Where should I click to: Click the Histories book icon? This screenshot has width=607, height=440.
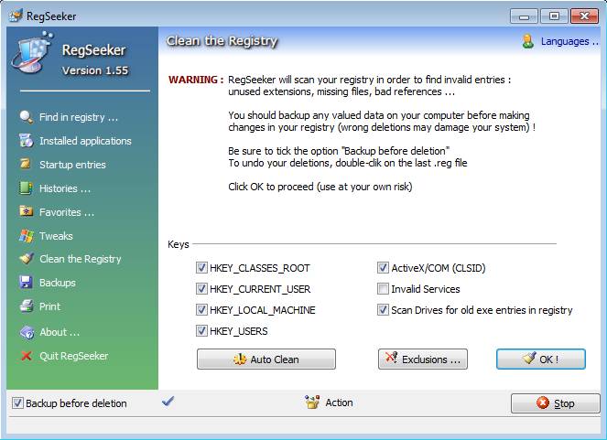(x=27, y=188)
